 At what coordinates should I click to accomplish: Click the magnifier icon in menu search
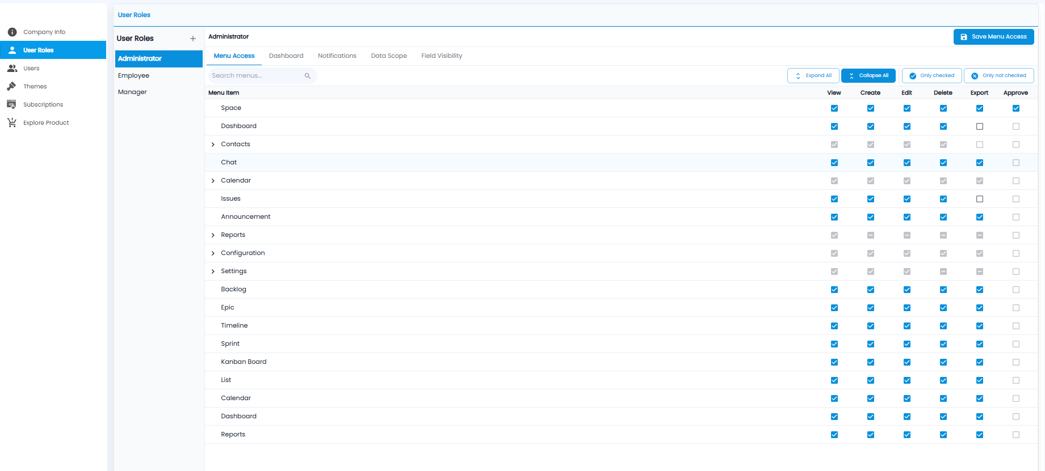click(x=308, y=76)
